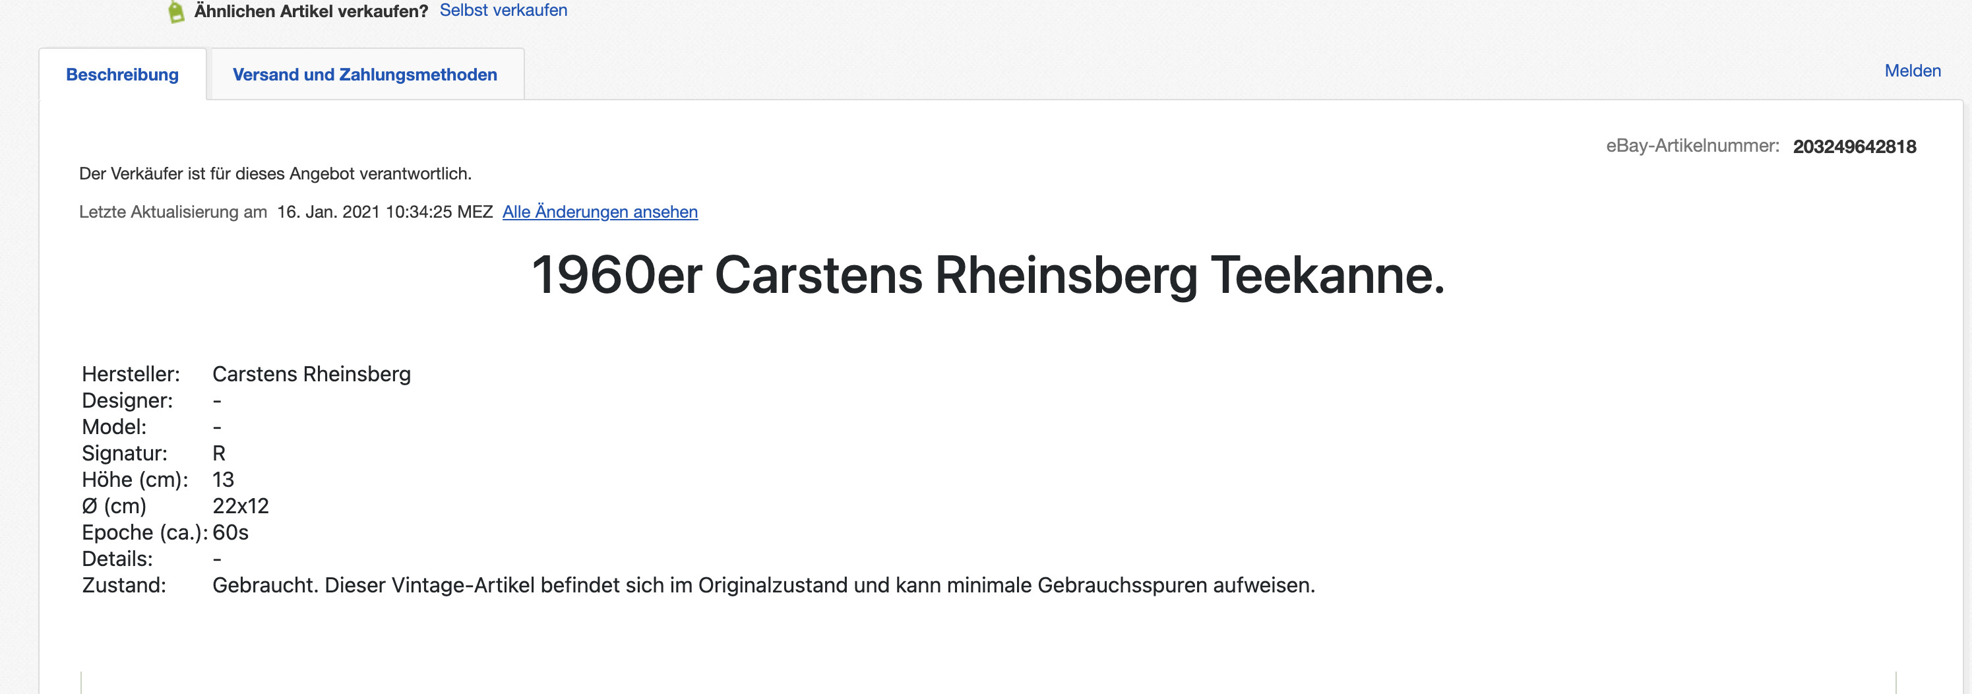The width and height of the screenshot is (1972, 694).
Task: Click the "Ähnlichen Artikel verkaufen?" text
Action: click(x=311, y=11)
